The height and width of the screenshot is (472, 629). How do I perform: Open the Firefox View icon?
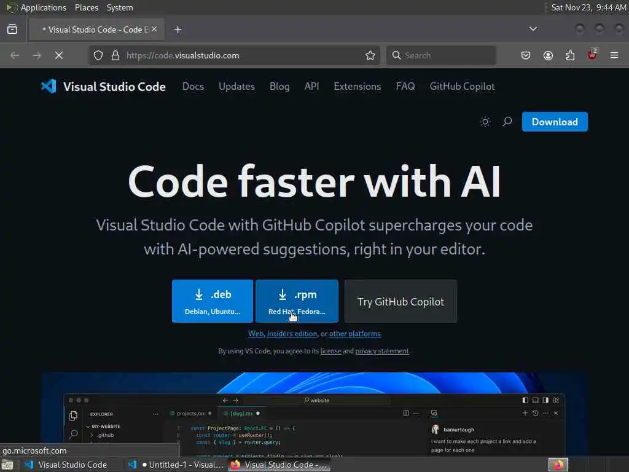tap(12, 29)
